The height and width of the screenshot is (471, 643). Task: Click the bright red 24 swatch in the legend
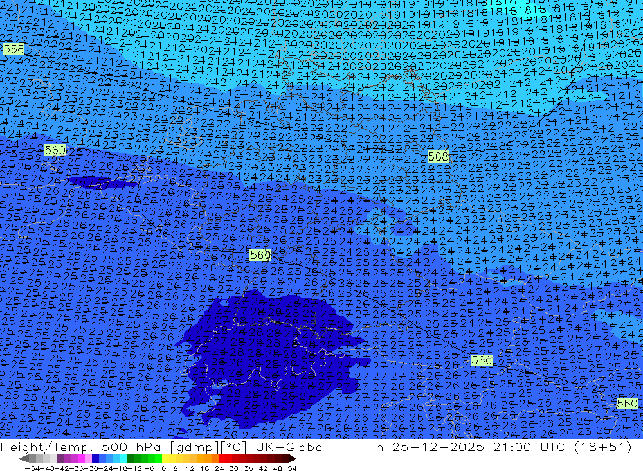pyautogui.click(x=222, y=459)
